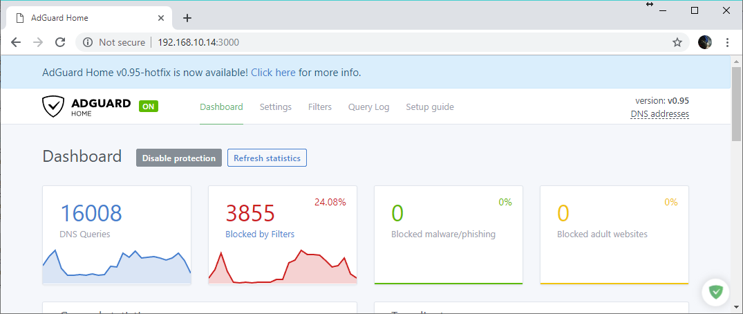Open the Chrome profile avatar
This screenshot has width=743, height=314.
click(704, 43)
